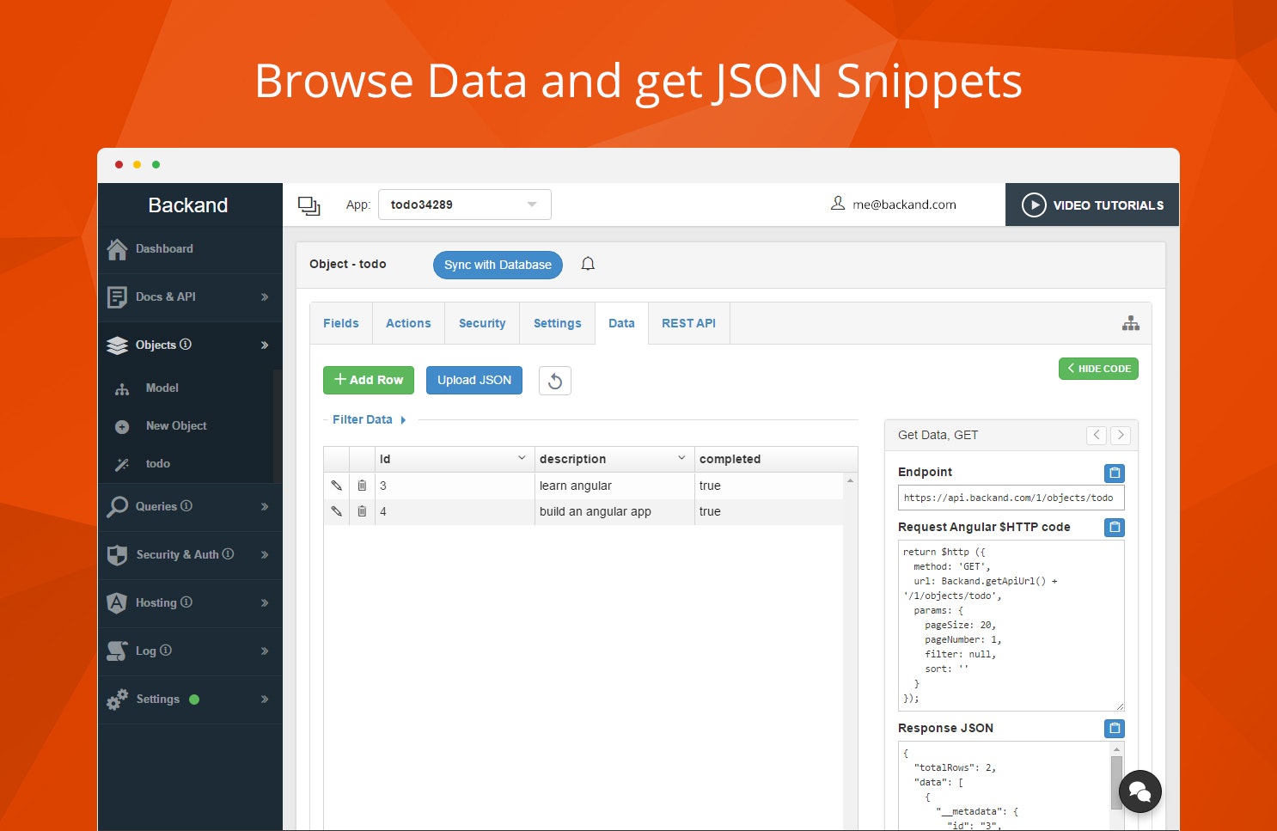Copy the Endpoint URL to clipboard

pos(1115,473)
